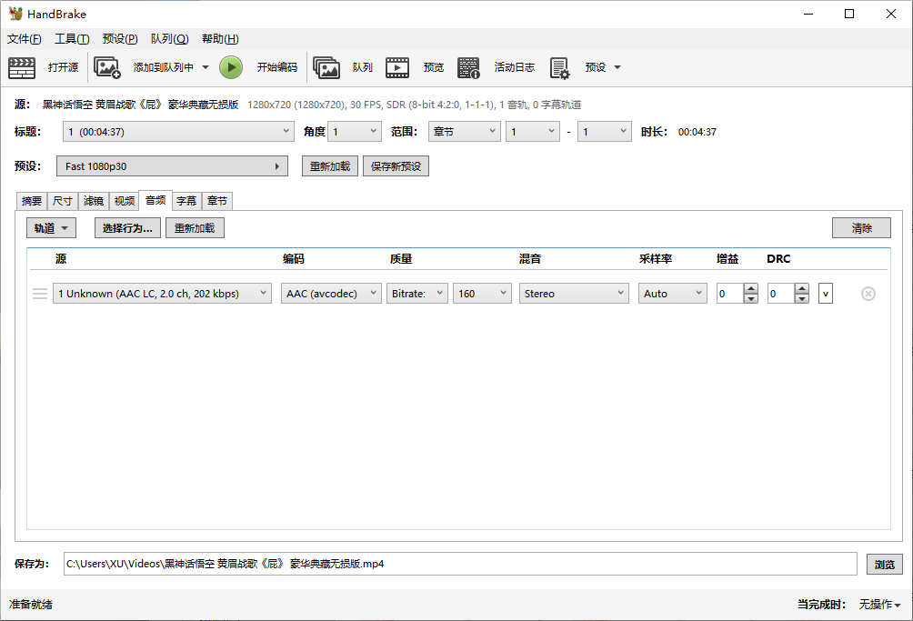Open the Stereo mixdown dropdown

574,294
